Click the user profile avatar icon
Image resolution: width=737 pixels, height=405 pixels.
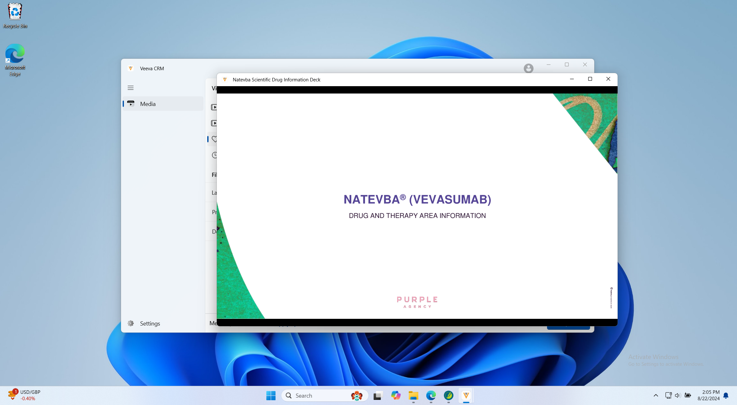[x=528, y=68]
